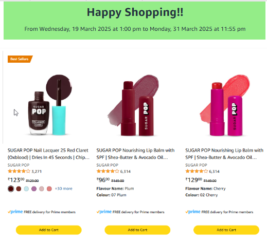Open the Plum lip balm product image

(x=133, y=105)
